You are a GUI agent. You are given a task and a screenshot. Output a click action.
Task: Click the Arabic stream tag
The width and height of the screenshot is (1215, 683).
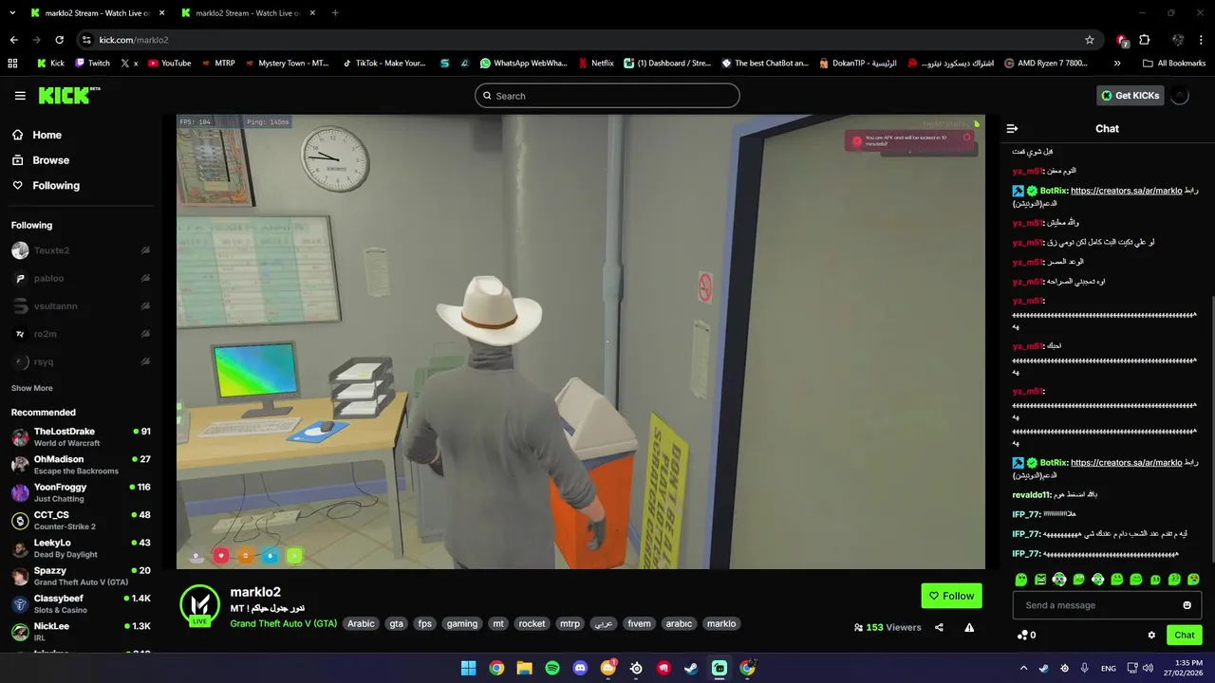[x=361, y=624]
